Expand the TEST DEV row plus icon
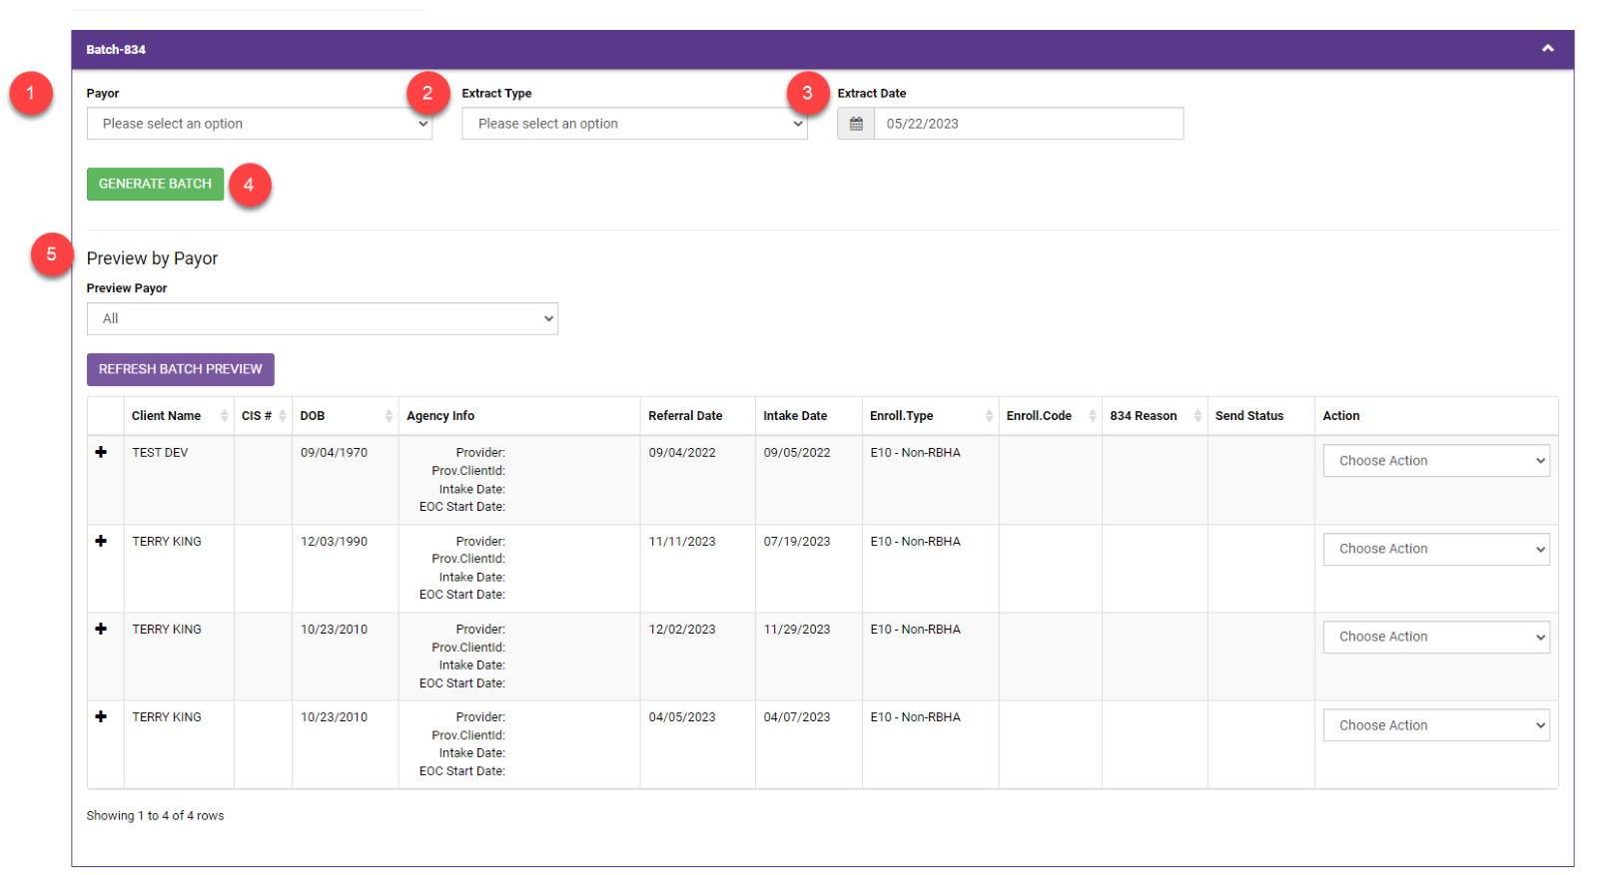 click(x=101, y=452)
